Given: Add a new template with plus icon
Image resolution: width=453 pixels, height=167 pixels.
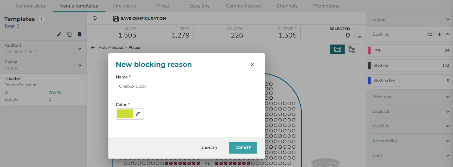Looking at the screenshot, I should (41, 19).
